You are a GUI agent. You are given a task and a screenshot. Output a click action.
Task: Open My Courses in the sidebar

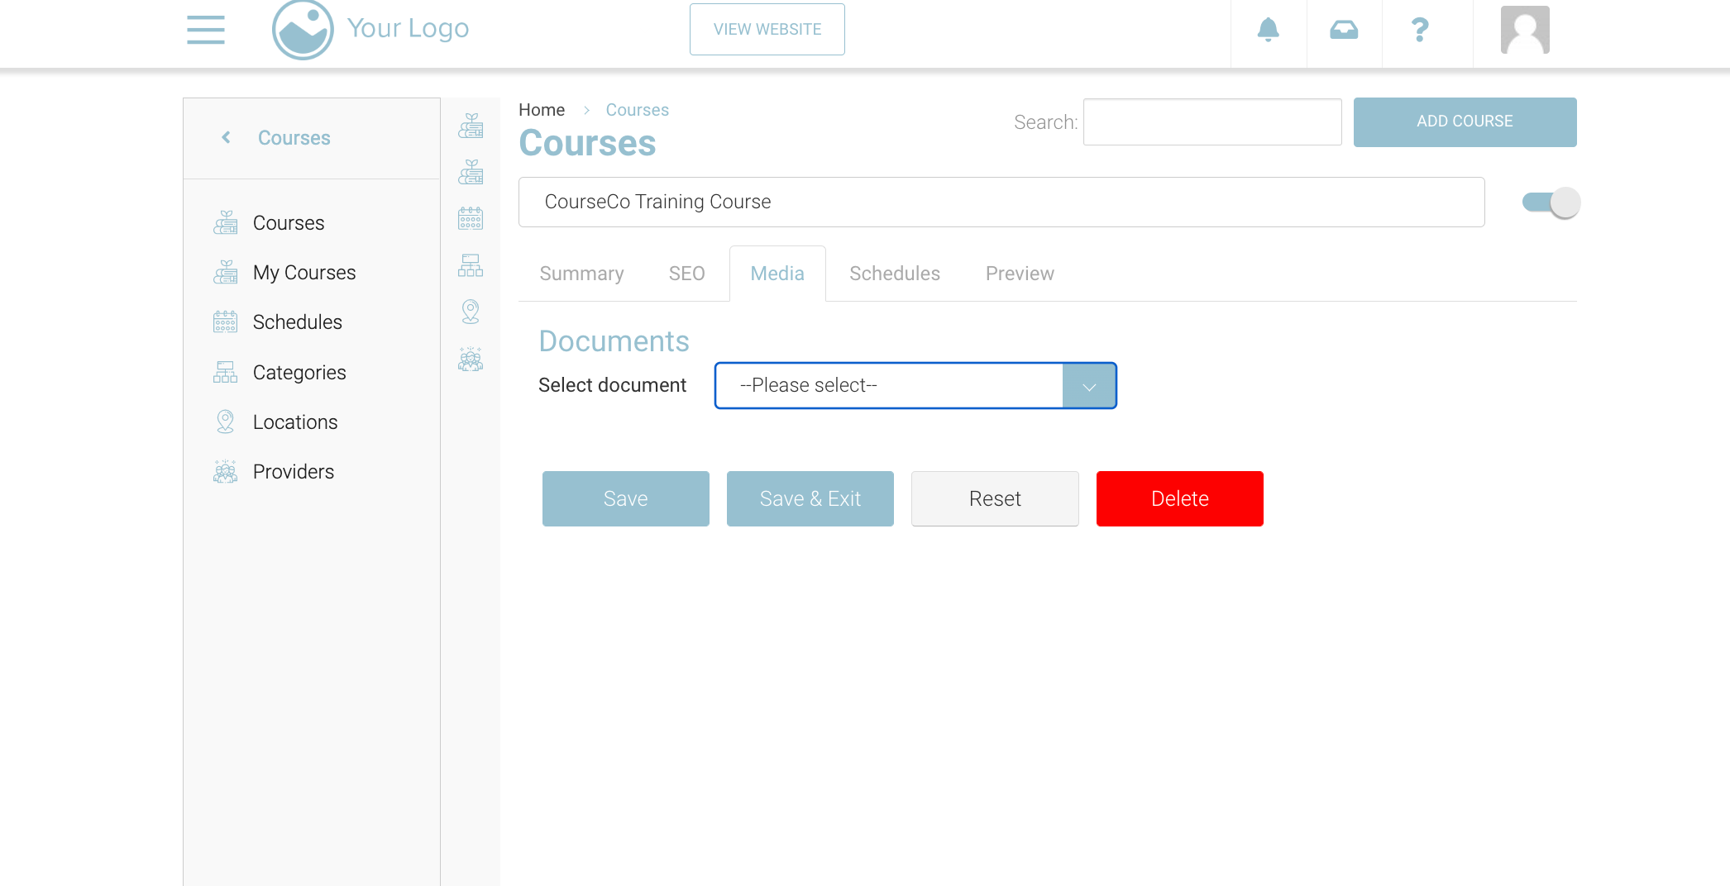click(303, 273)
